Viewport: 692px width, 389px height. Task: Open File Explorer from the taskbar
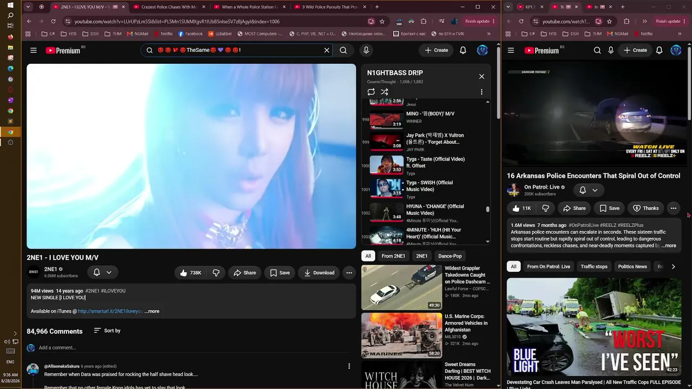tap(10, 48)
